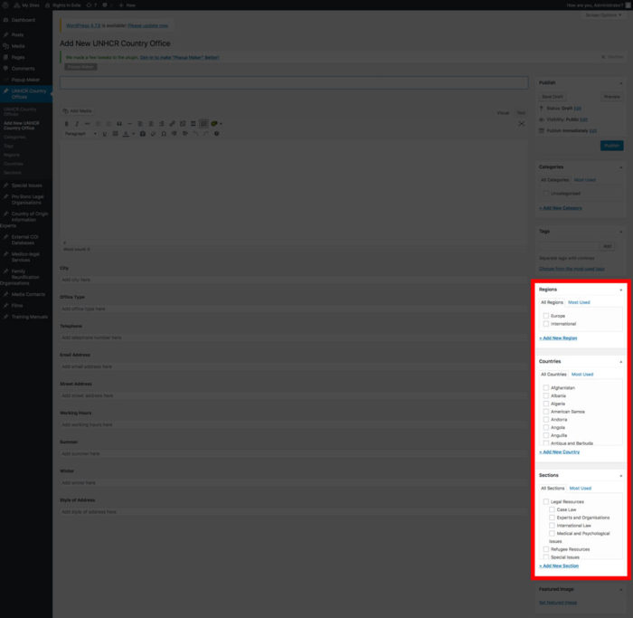Switch to Most Used tab in Countries
Viewport: 633px width, 618px height.
pos(582,374)
